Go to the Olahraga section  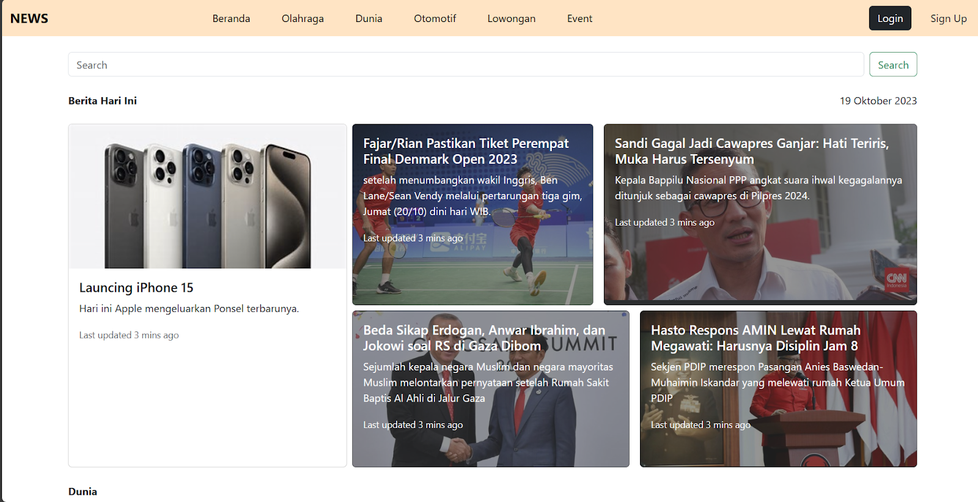(x=303, y=18)
